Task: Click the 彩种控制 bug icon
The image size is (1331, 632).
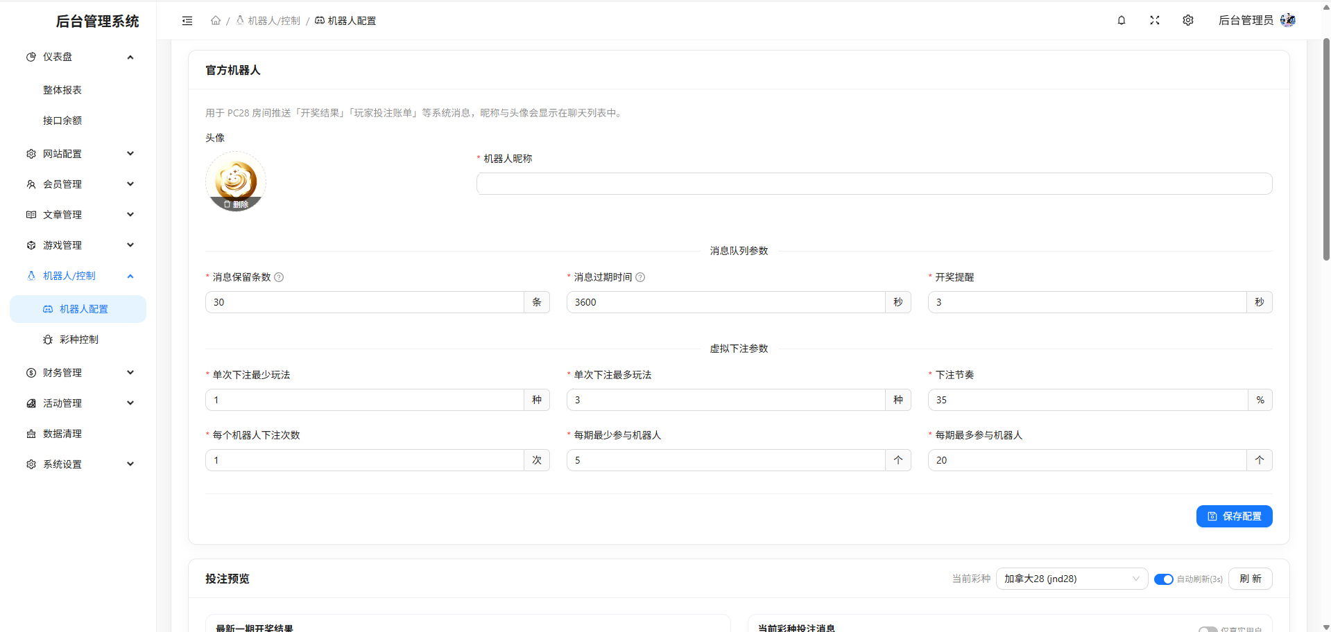Action: pyautogui.click(x=48, y=340)
